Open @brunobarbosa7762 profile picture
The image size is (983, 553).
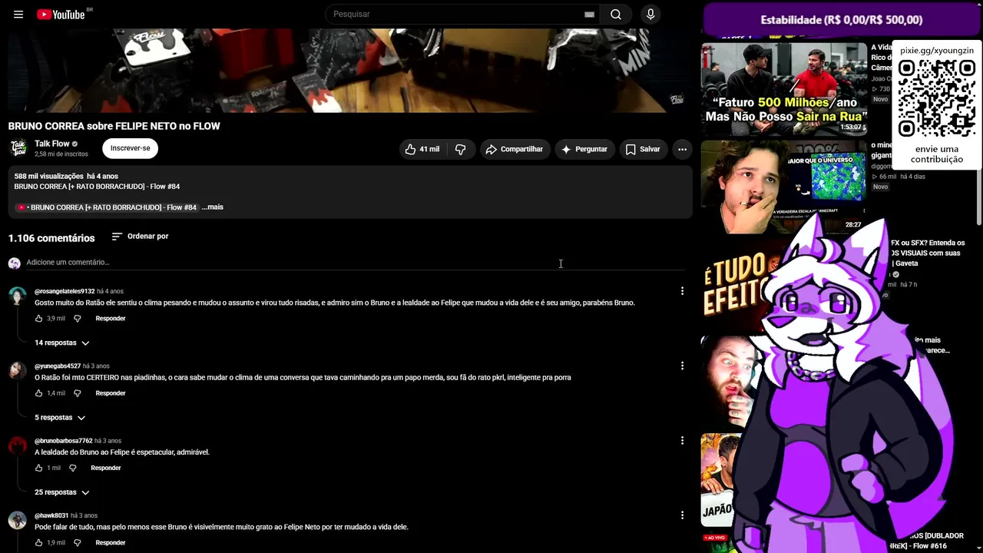pos(17,446)
